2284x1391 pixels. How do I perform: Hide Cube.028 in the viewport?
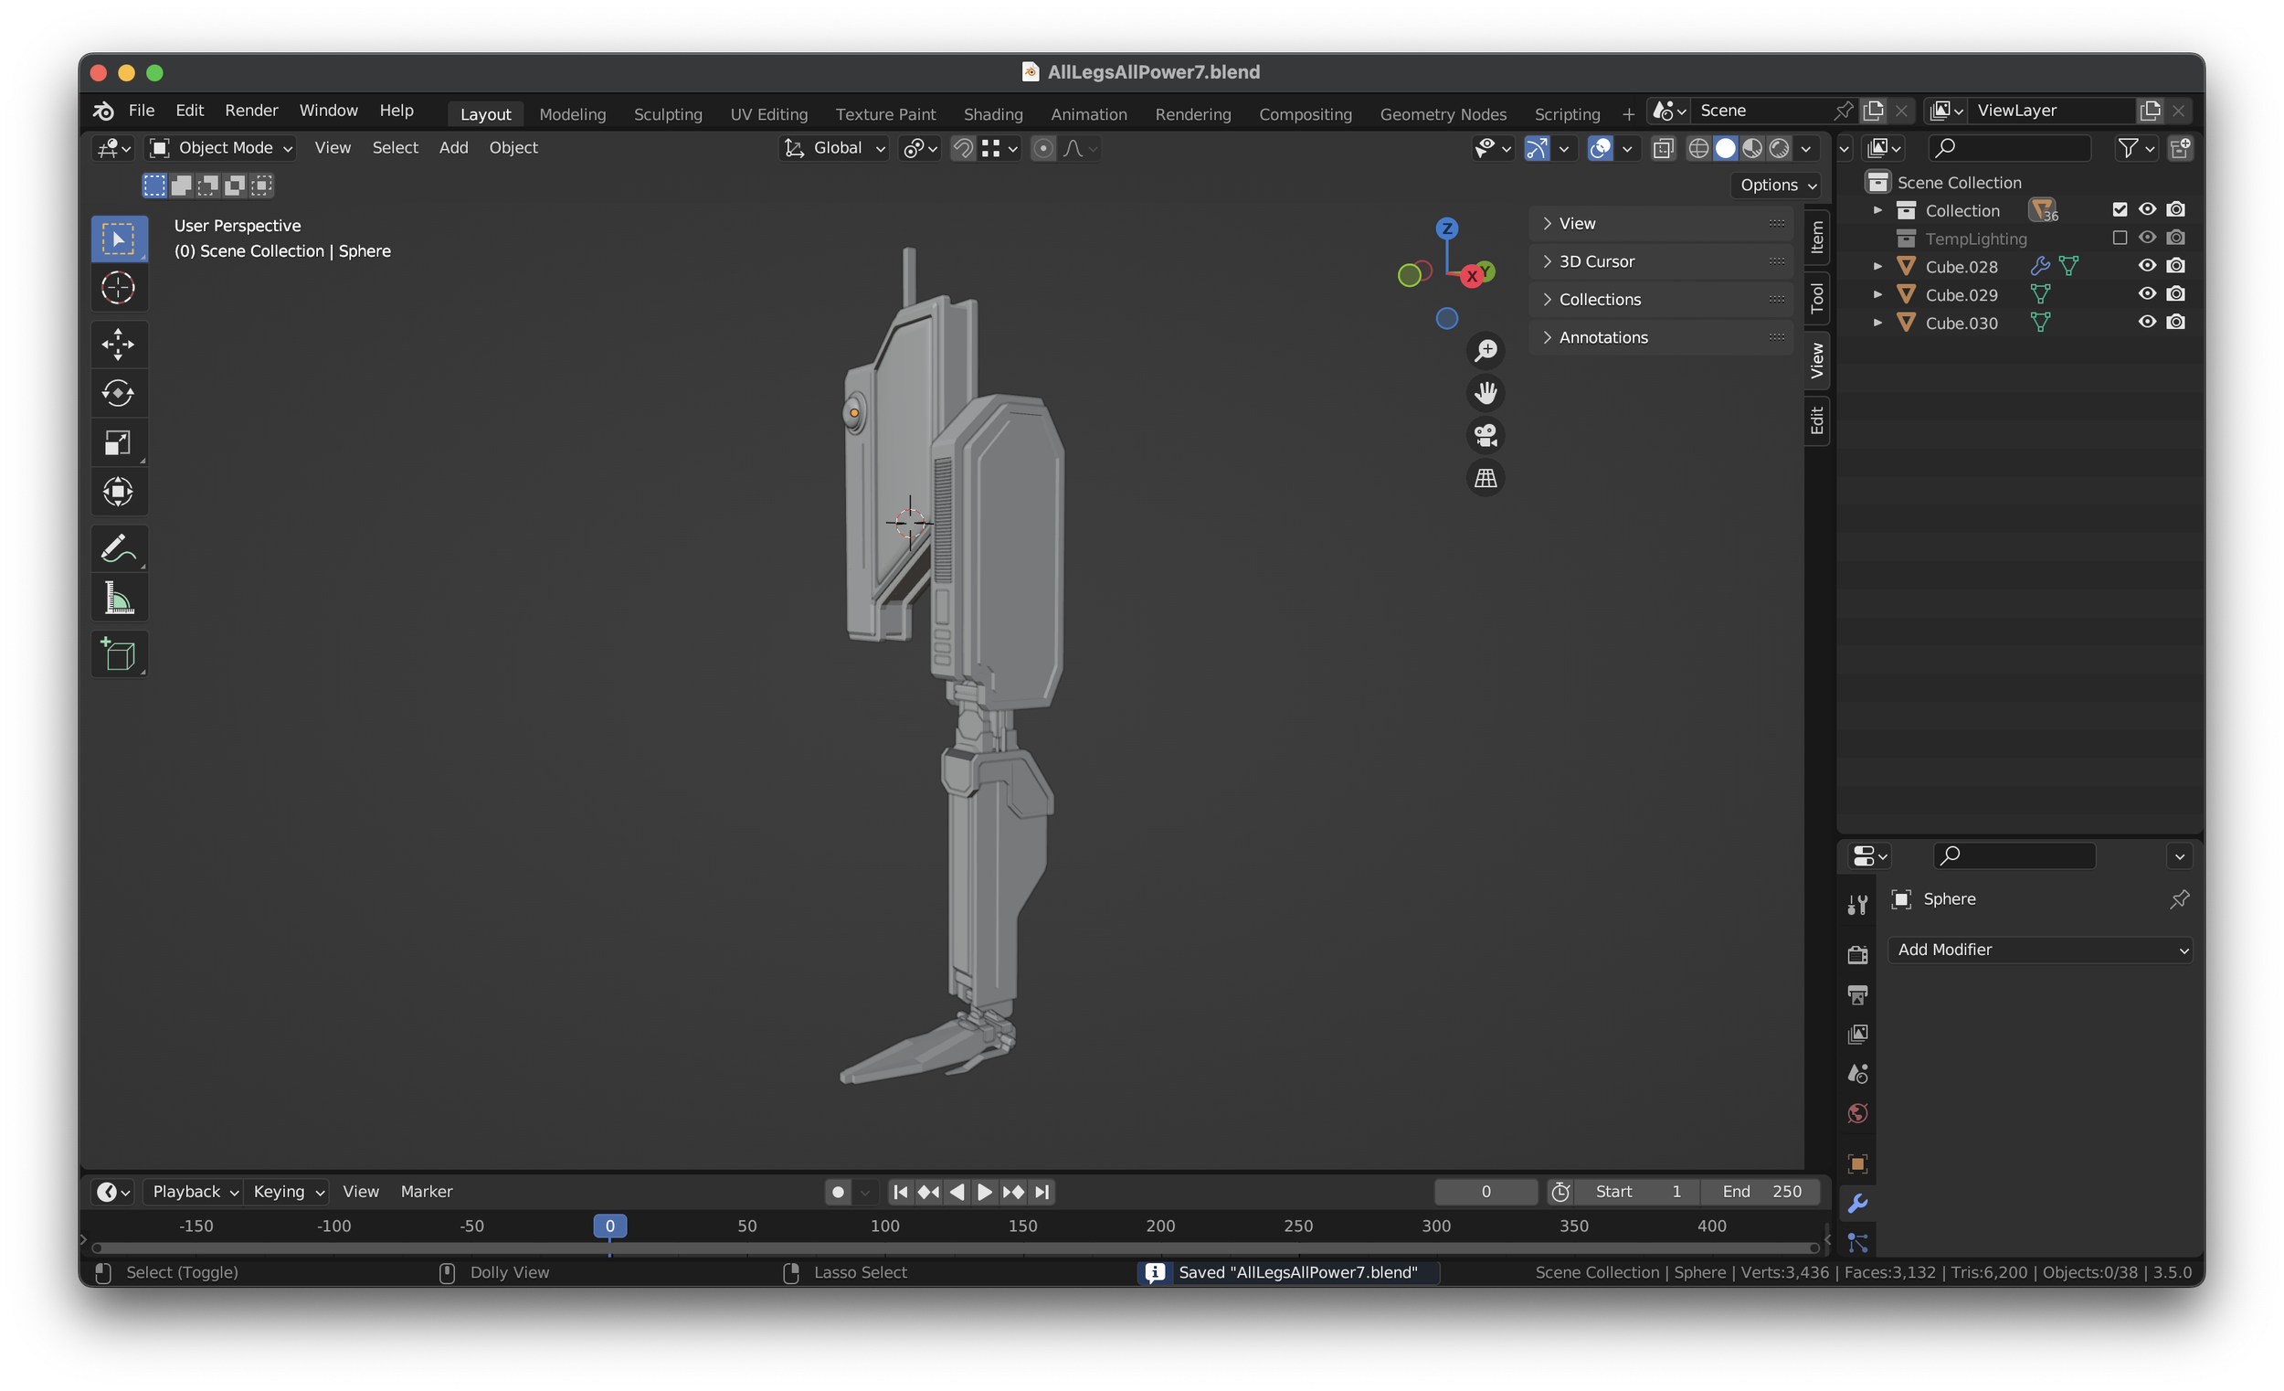point(2148,266)
